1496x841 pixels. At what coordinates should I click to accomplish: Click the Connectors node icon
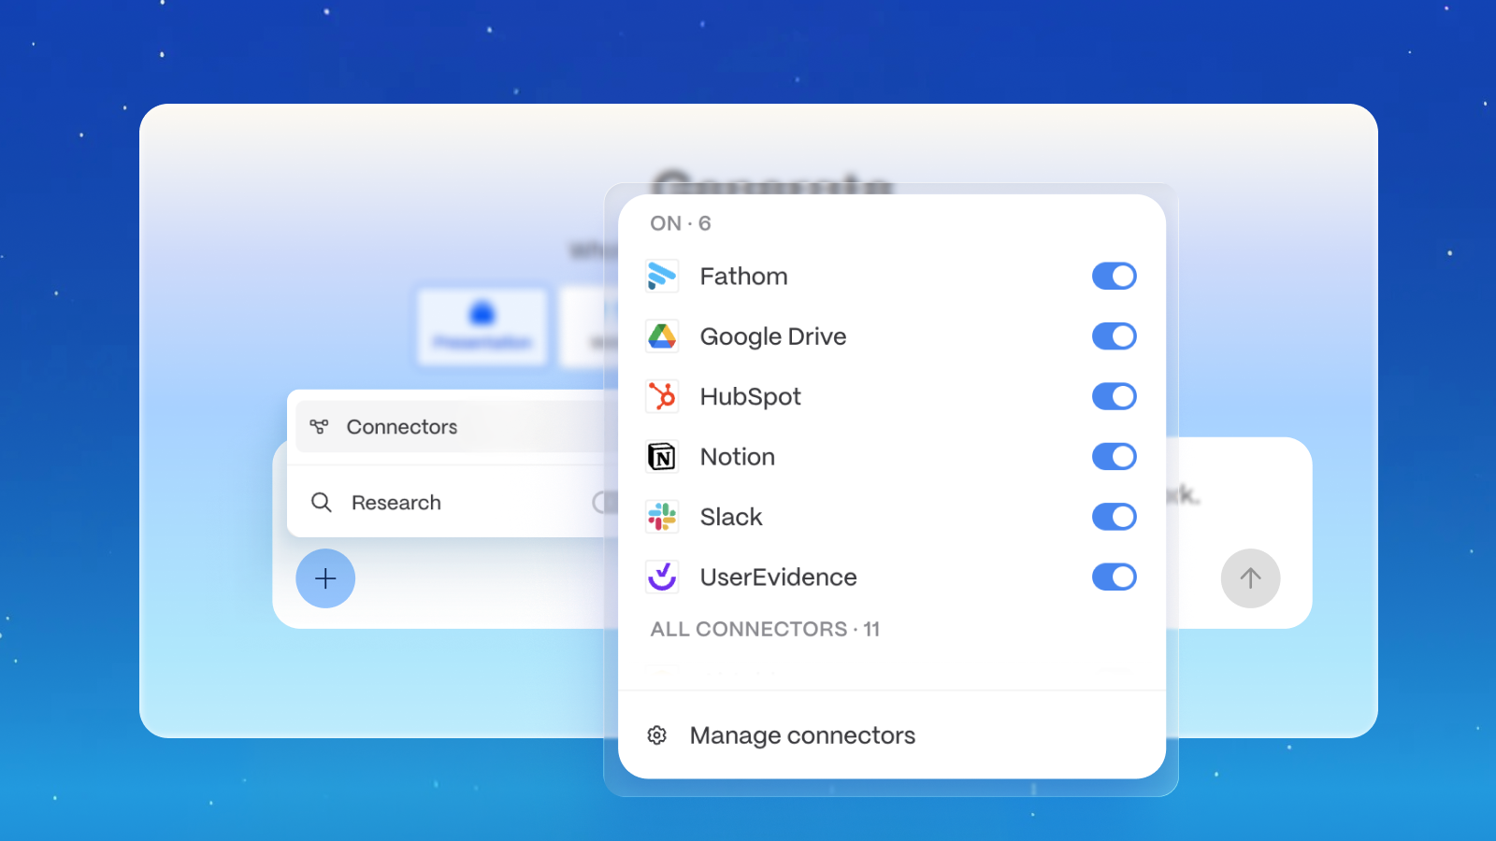[319, 427]
